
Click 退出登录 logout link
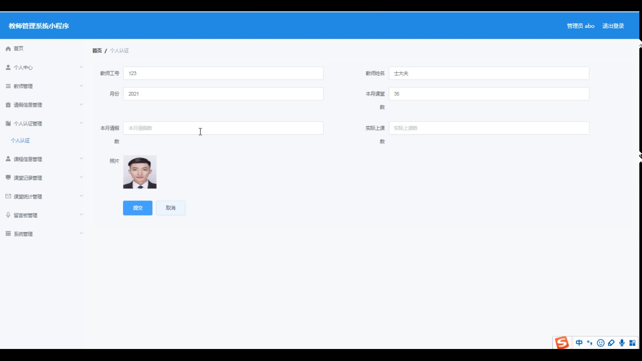pos(613,26)
